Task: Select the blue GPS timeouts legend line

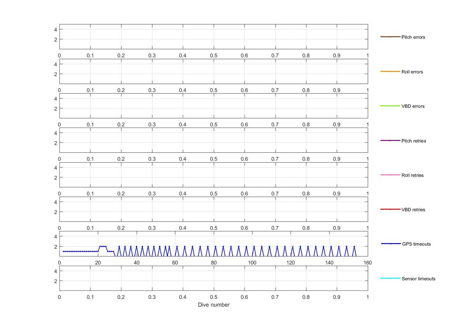Action: pyautogui.click(x=390, y=244)
